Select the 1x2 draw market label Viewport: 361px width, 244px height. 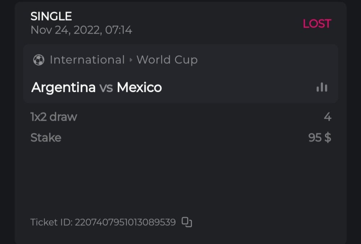coord(54,117)
